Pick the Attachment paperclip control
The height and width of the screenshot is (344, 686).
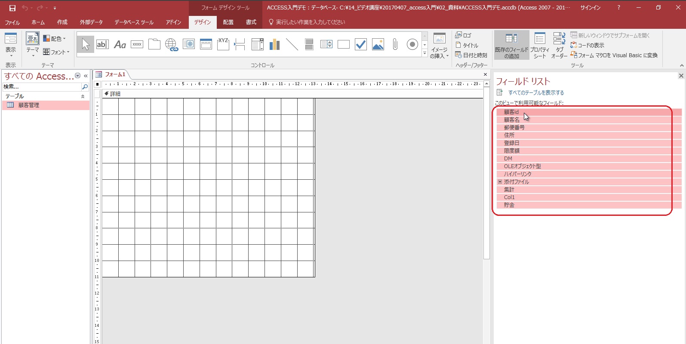point(395,44)
